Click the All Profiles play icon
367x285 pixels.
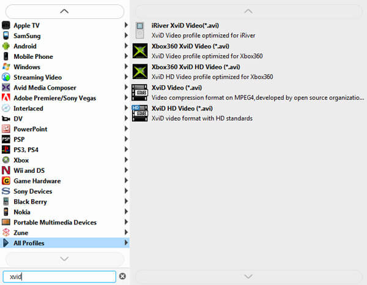6,243
